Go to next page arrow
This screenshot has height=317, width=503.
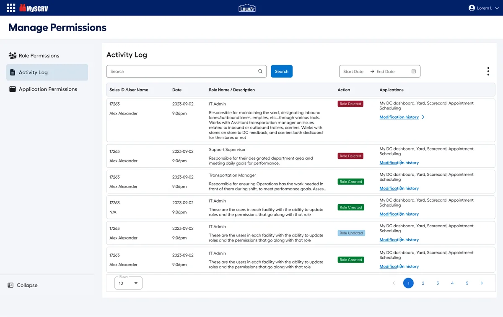coord(482,283)
